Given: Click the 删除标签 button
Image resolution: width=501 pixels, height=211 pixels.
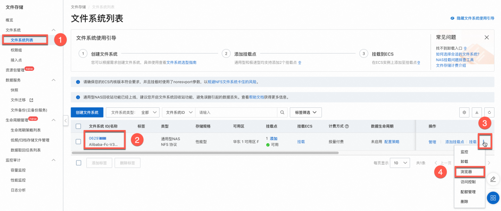Looking at the screenshot, I should (x=128, y=163).
